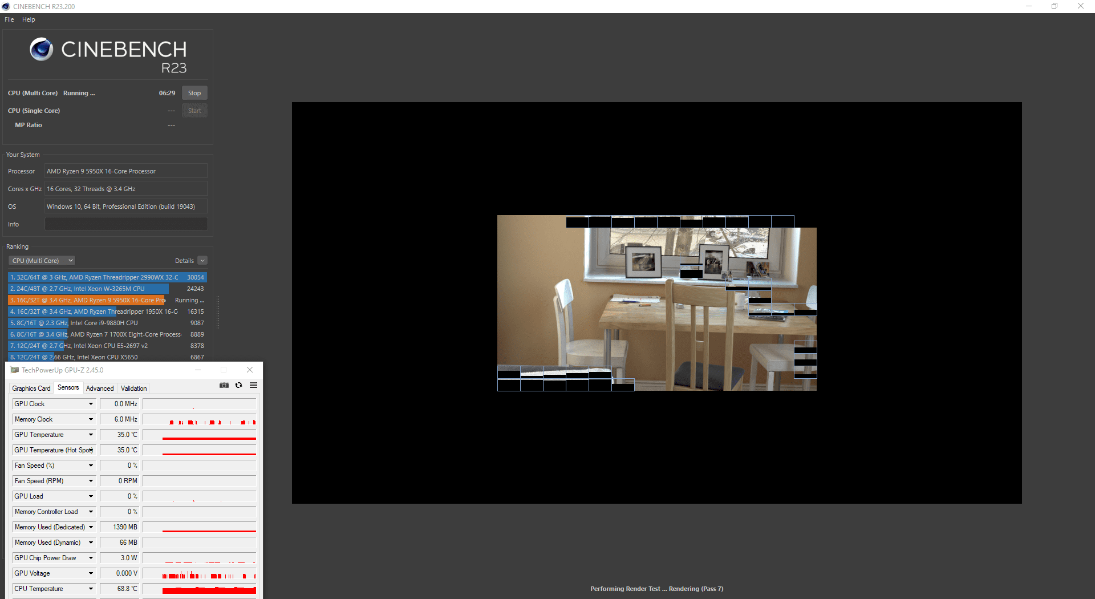Minimize the GPU-Z window

click(198, 370)
